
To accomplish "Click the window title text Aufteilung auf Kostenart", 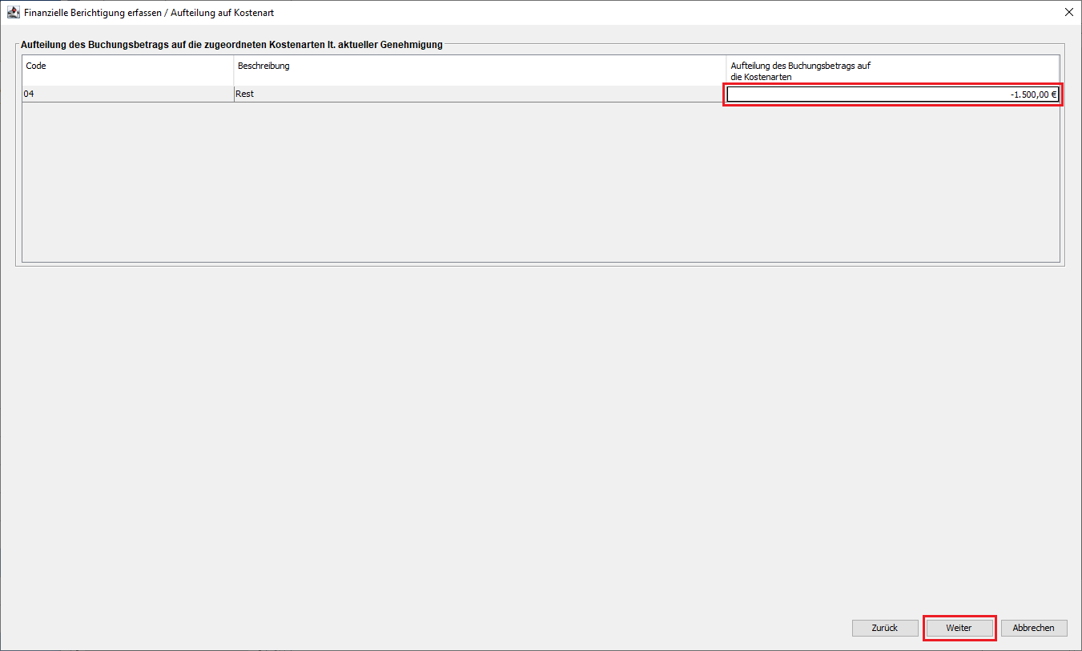I will click(x=222, y=13).
